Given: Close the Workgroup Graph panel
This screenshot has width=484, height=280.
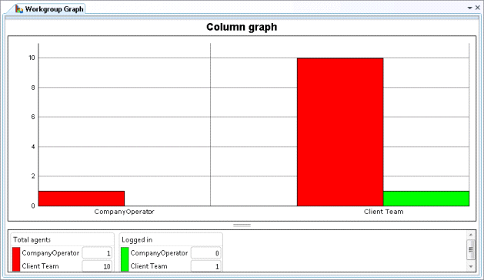Looking at the screenshot, I should pos(478,8).
